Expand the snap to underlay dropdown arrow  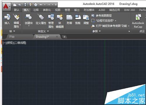129,26
